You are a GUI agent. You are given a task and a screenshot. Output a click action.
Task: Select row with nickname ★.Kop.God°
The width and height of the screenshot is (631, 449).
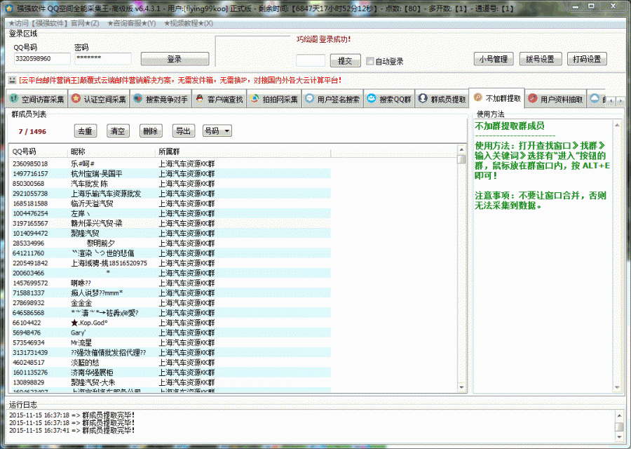tap(170, 323)
